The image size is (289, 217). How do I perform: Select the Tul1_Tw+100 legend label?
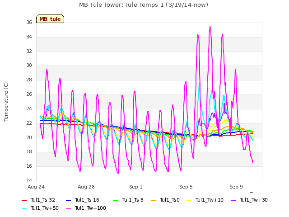click(x=90, y=208)
